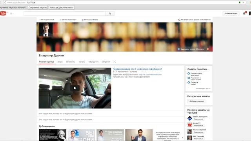Open the guide menu beside YouTube logo
The image size is (251, 141).
11,14
